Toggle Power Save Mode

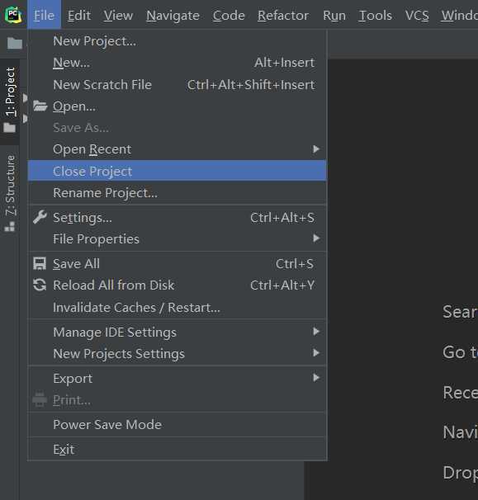pyautogui.click(x=177, y=424)
